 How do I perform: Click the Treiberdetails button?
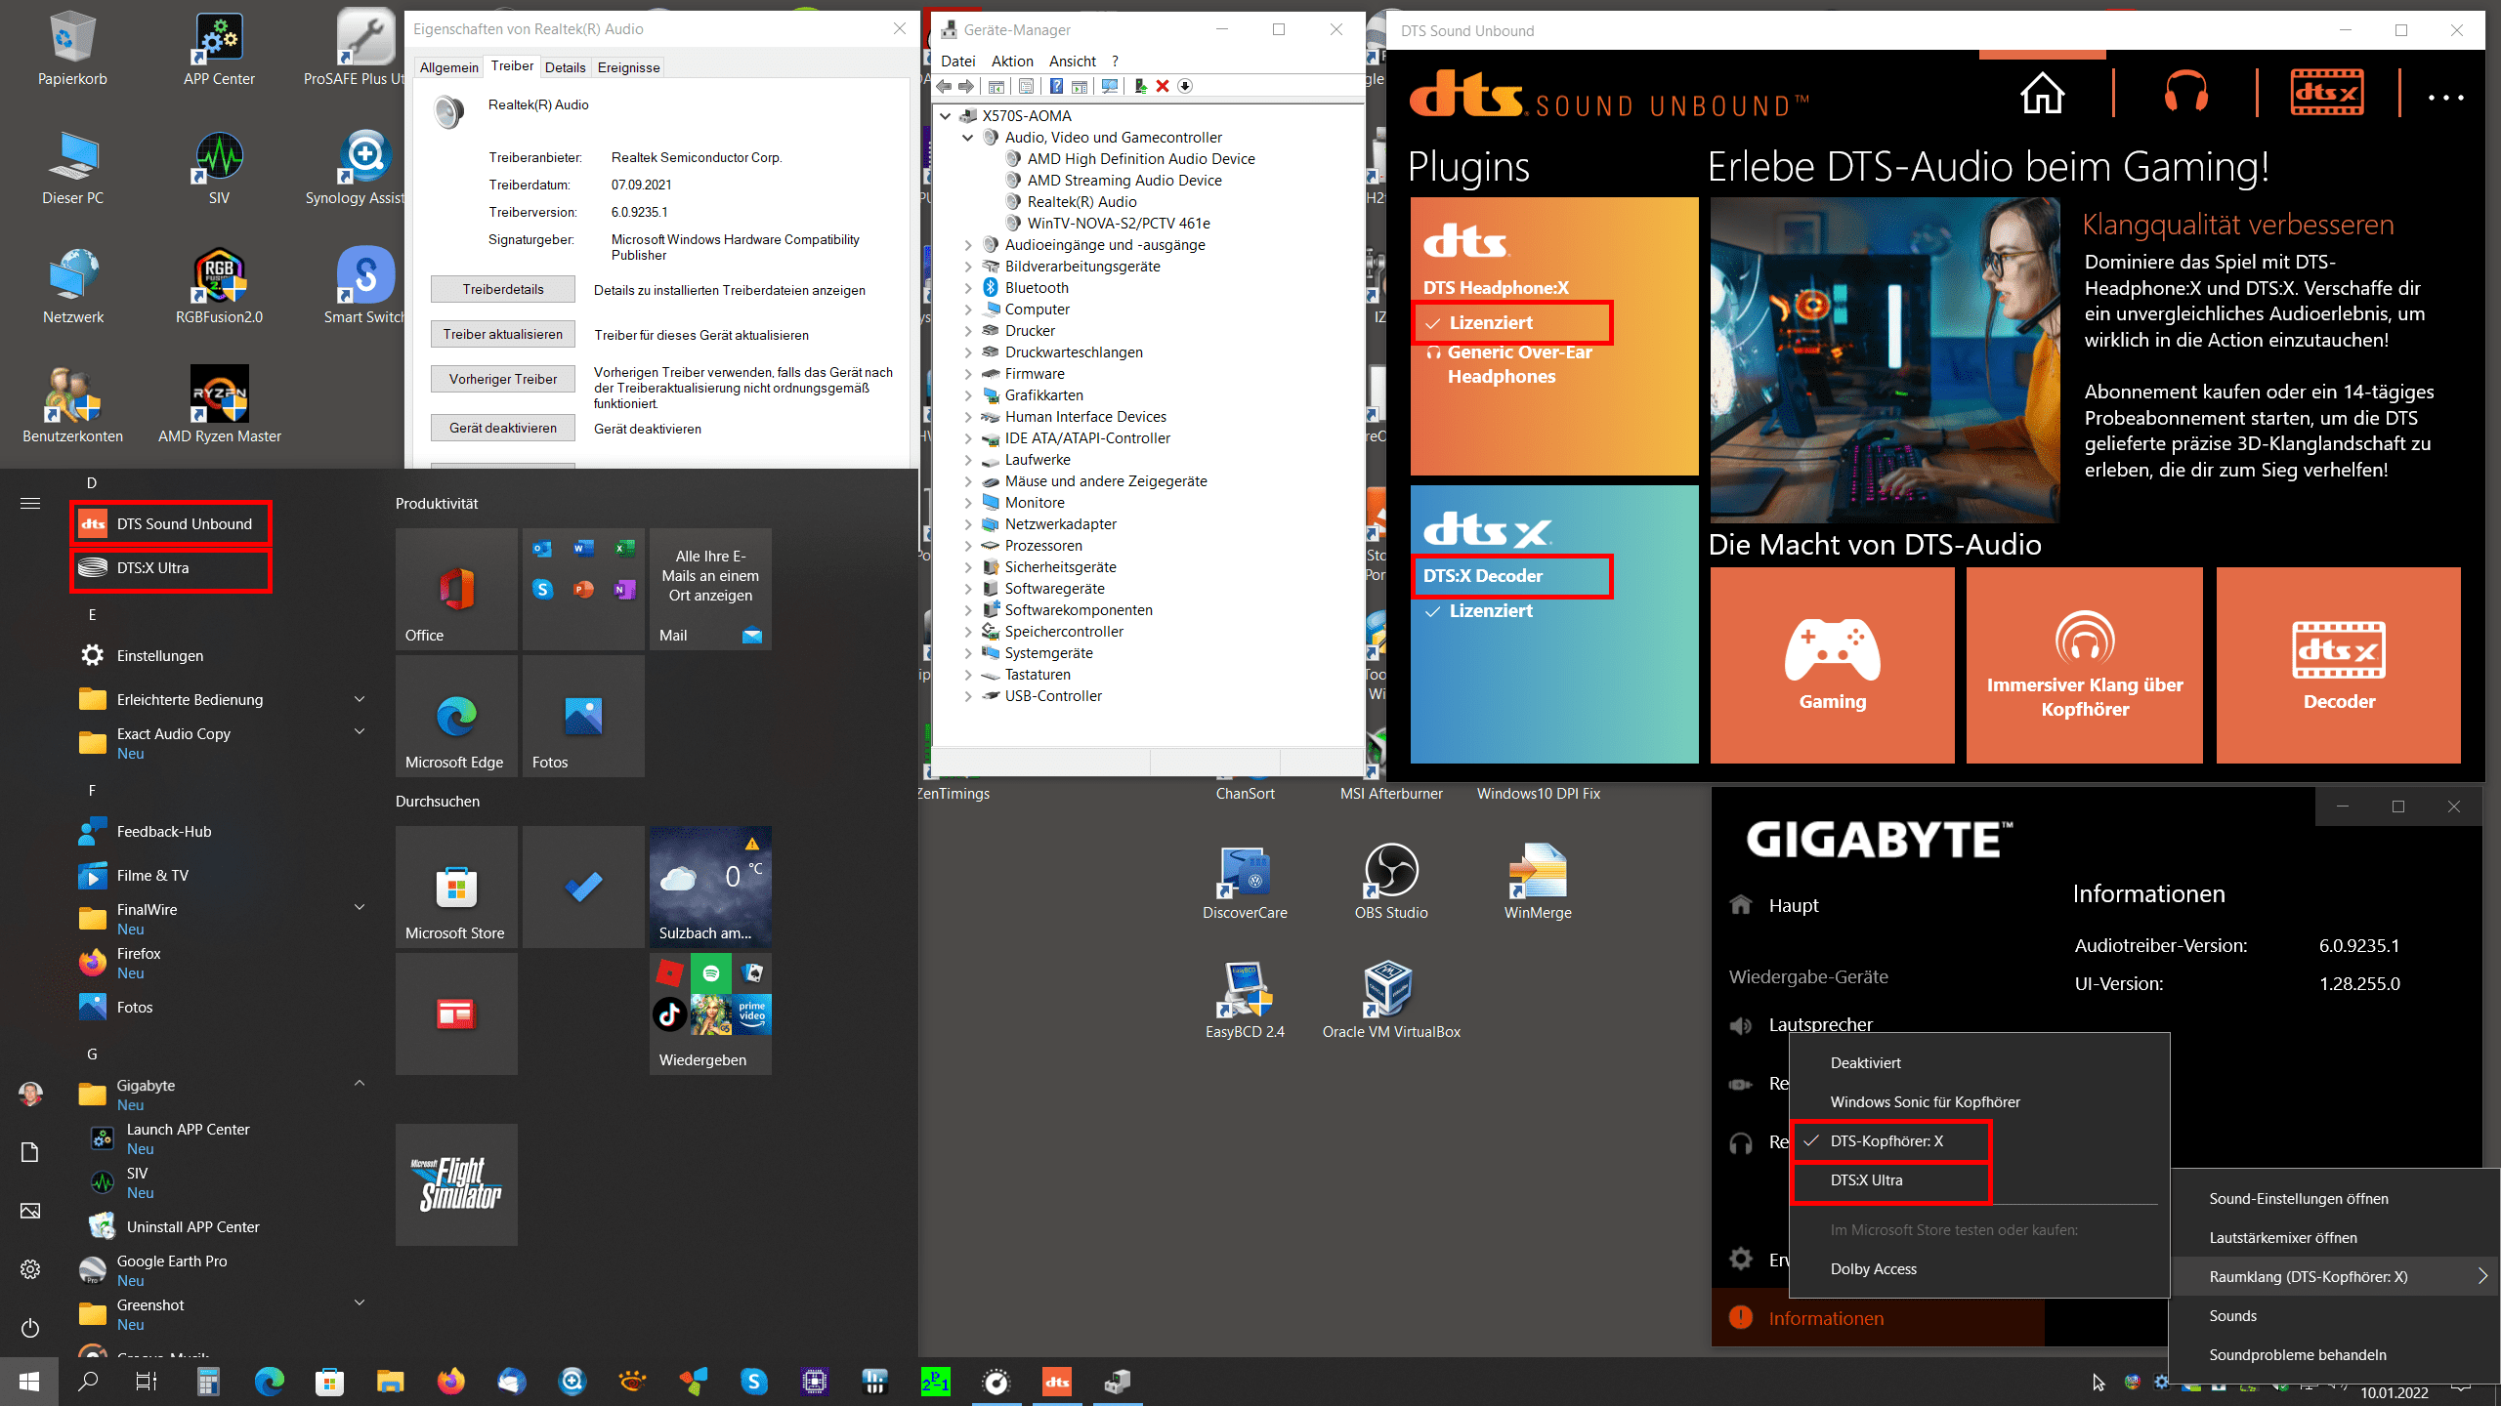pyautogui.click(x=503, y=290)
